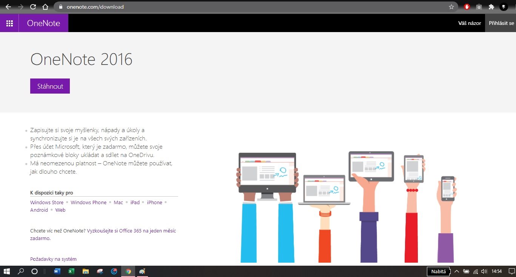The height and width of the screenshot is (277, 516).
Task: Click the browser forward arrow
Action: coord(21,7)
